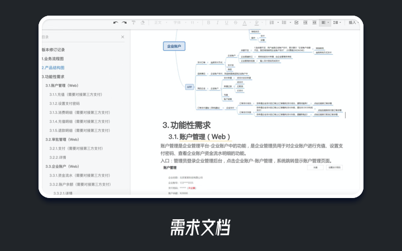The image size is (402, 251).
Task: Open the font size dropdown
Action: (193, 23)
